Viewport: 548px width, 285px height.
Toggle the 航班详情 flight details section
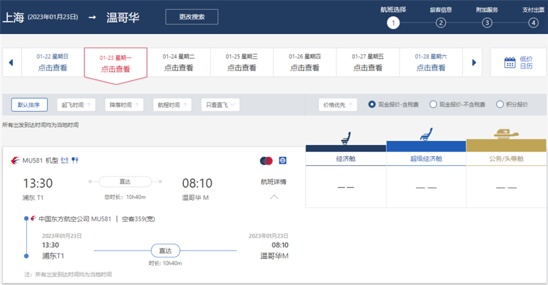[x=273, y=182]
